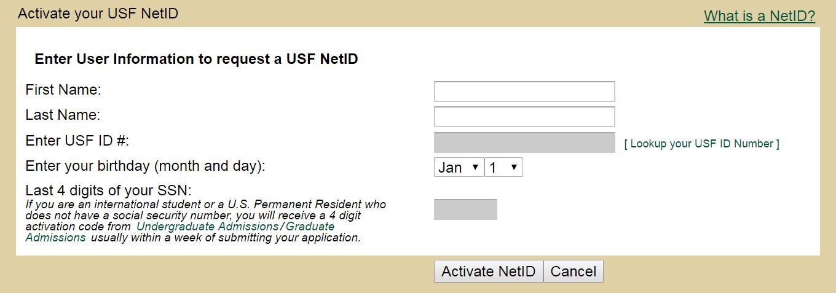The image size is (836, 293).
Task: Open the birthday month dropdown showing Jan
Action: [459, 168]
